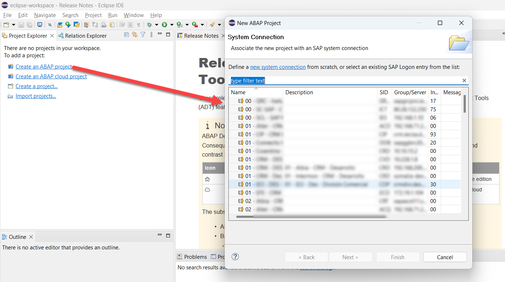505x282 pixels.
Task: Open the dropdown arrow beside Debug icon
Action: (x=156, y=25)
